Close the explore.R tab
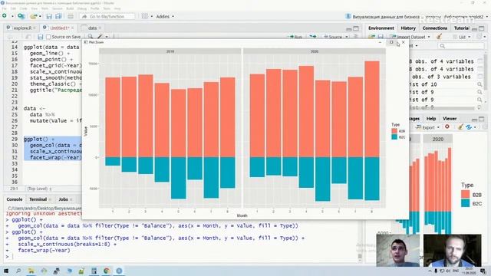This screenshot has height=276, width=491. point(35,28)
